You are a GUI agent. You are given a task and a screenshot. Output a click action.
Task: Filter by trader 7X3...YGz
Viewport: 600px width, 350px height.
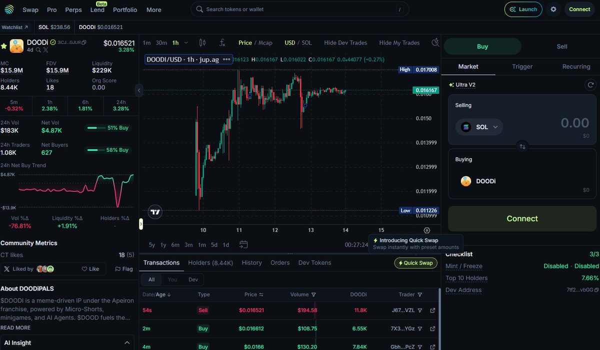coord(420,329)
